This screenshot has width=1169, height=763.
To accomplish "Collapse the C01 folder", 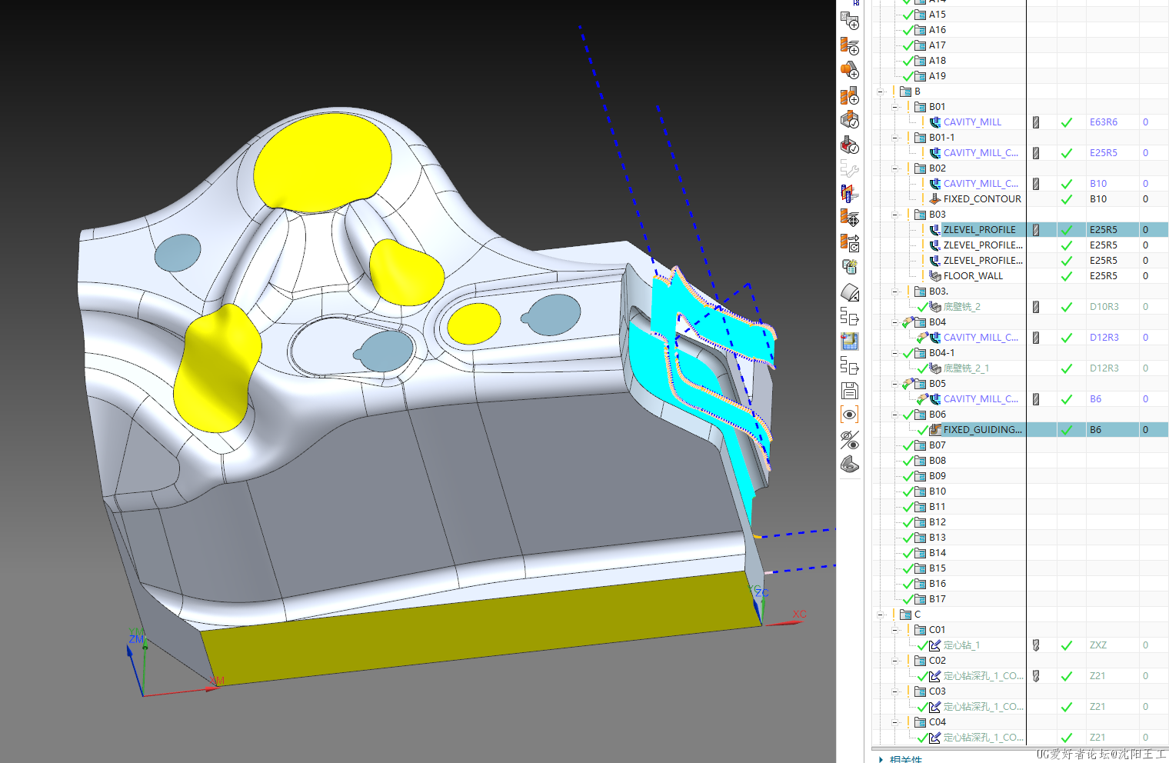I will click(x=895, y=630).
